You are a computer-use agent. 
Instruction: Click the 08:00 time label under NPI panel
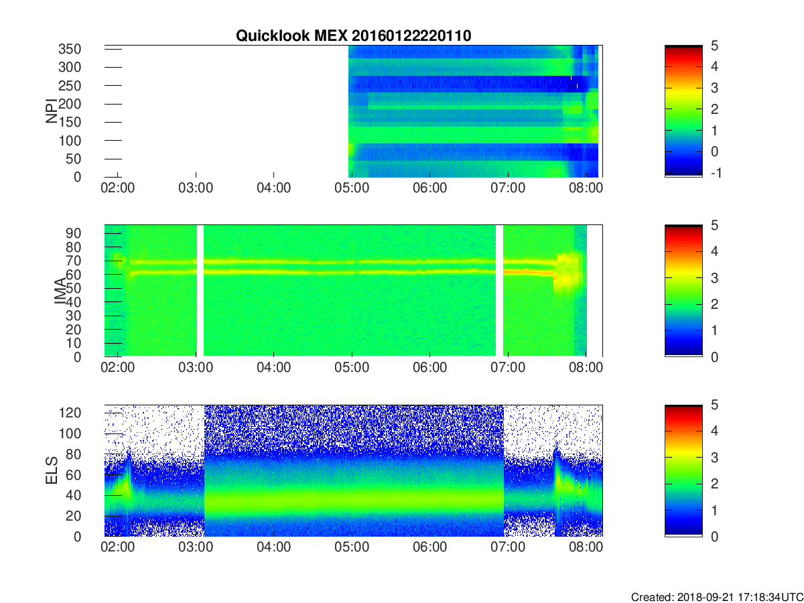pos(586,188)
